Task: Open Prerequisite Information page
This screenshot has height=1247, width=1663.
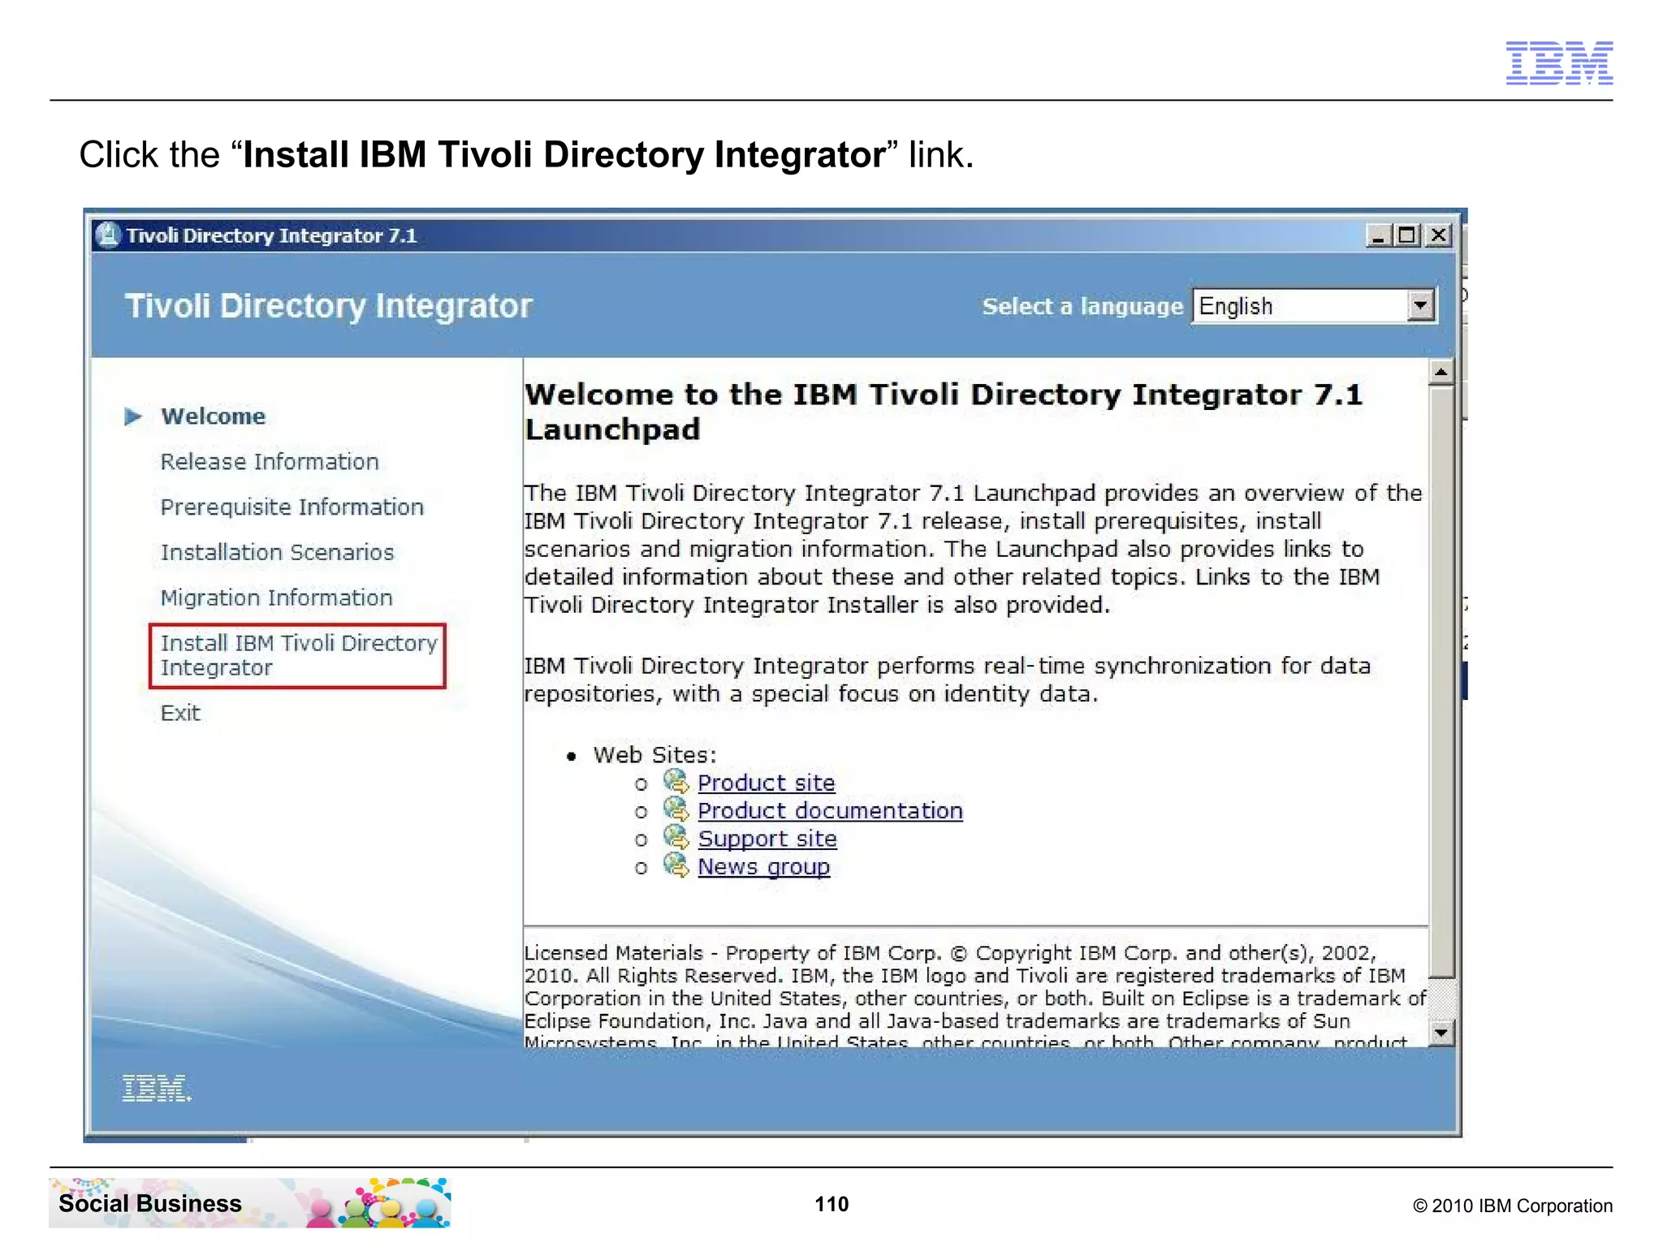Action: [292, 507]
